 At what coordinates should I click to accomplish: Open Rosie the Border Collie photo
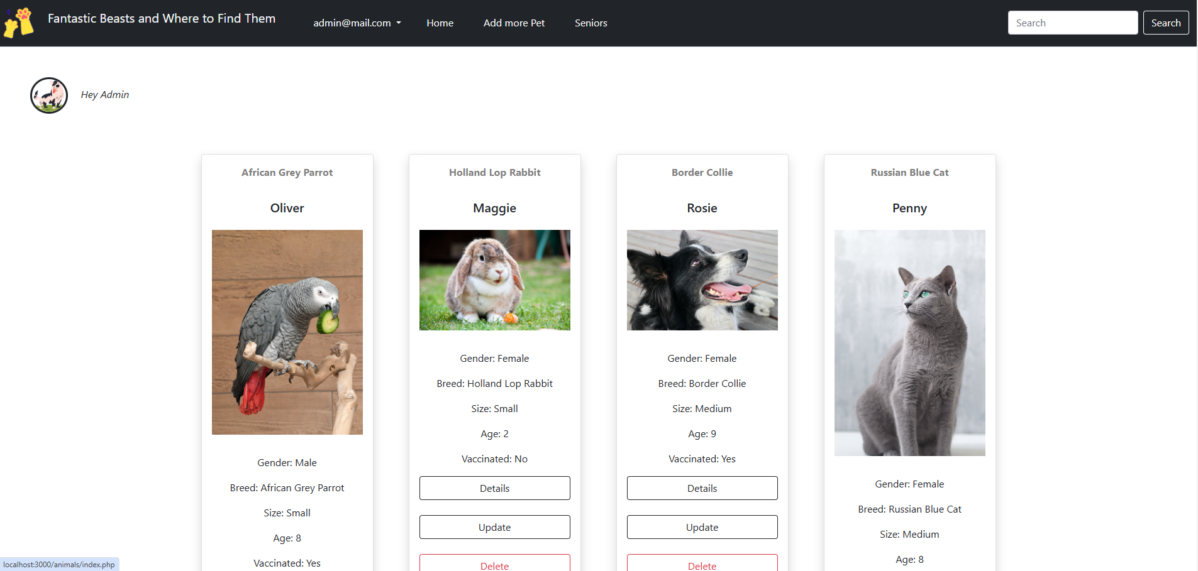[702, 280]
